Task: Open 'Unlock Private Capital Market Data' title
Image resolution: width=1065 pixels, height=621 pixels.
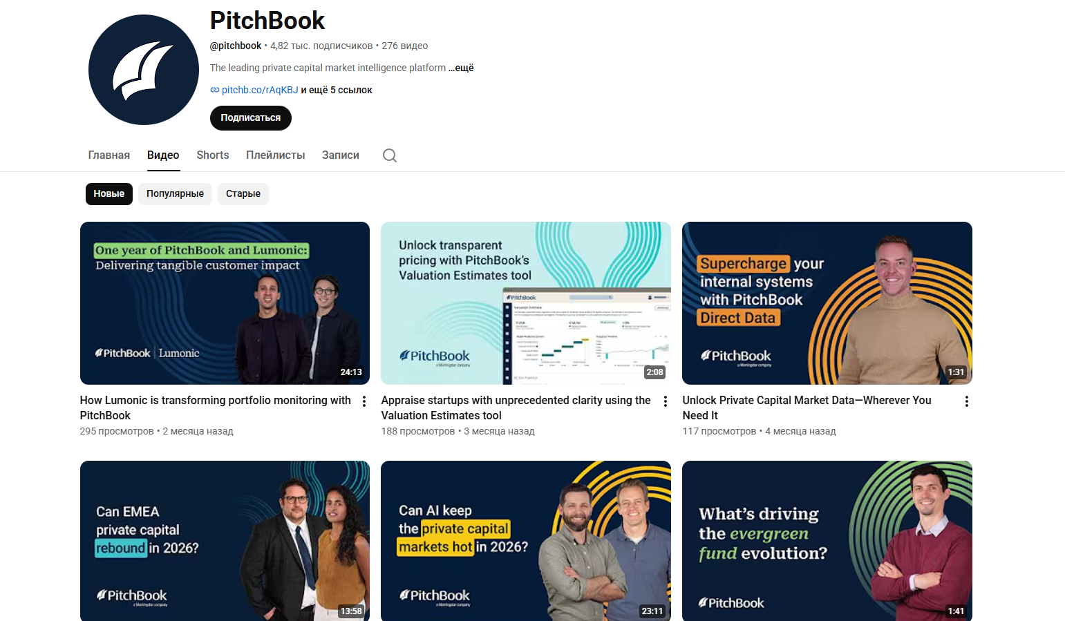Action: coord(807,408)
